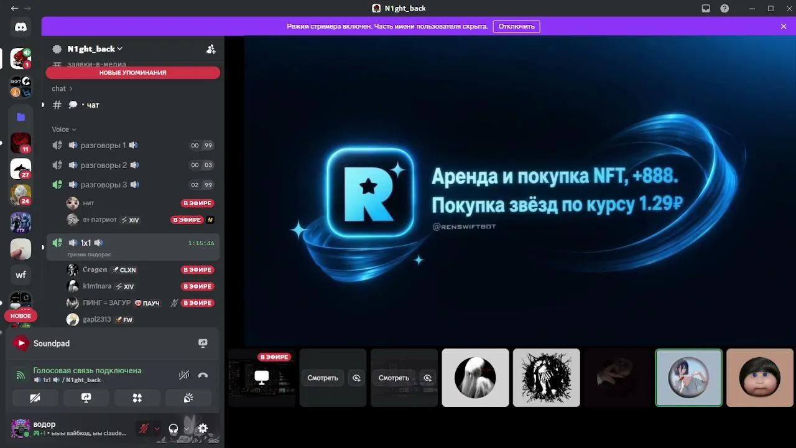
Task: Select the black scribble avatar participant tile
Action: pyautogui.click(x=546, y=378)
